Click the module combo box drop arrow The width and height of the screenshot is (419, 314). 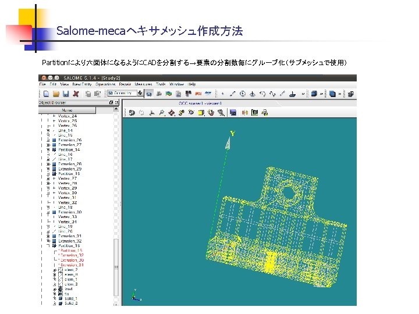pos(140,93)
